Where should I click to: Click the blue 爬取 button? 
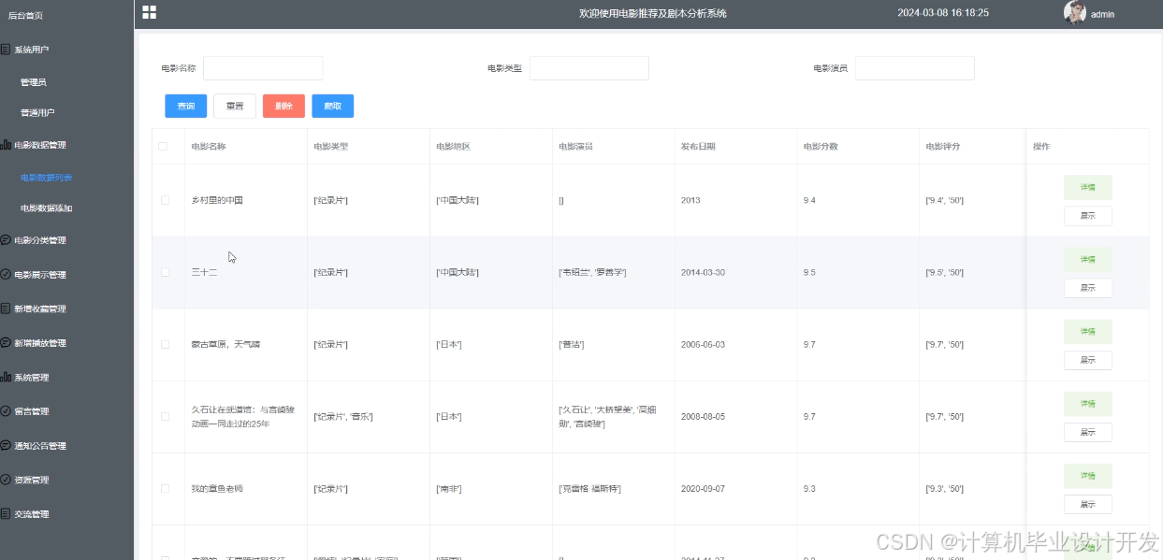point(332,106)
